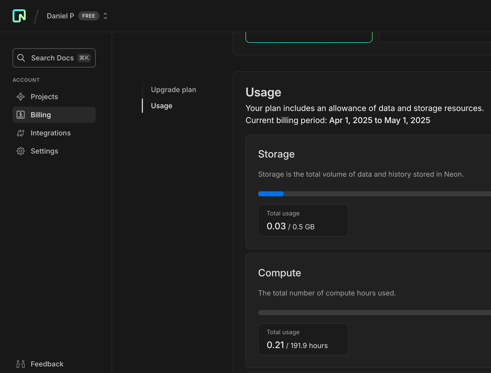This screenshot has height=373, width=491.
Task: Open Settings in the sidebar
Action: coord(54,151)
